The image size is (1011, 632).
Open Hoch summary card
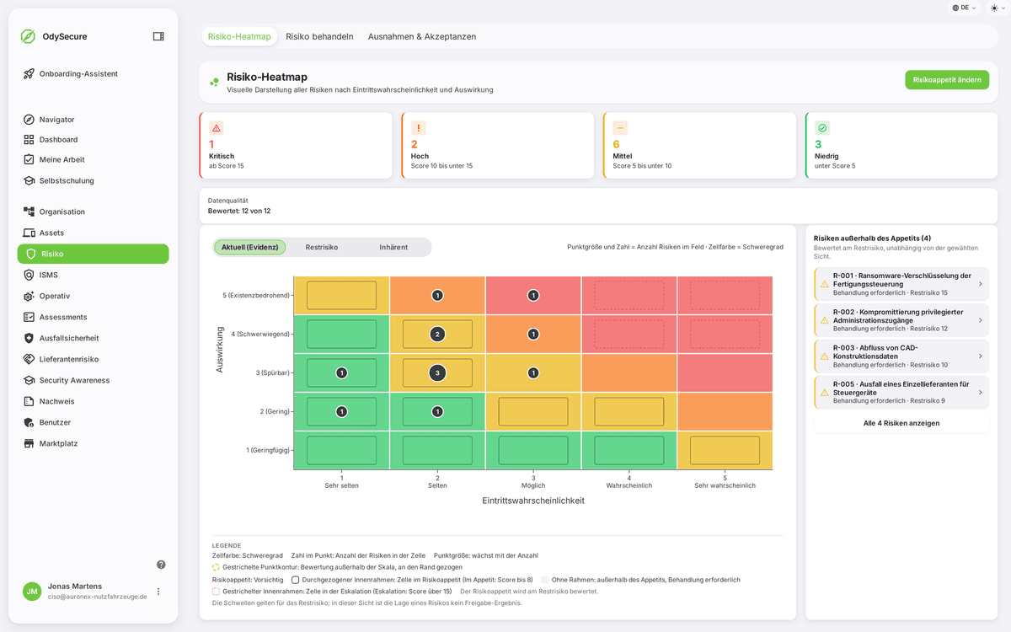coord(498,145)
